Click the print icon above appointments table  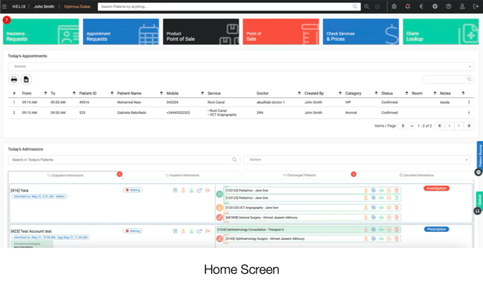click(x=14, y=79)
